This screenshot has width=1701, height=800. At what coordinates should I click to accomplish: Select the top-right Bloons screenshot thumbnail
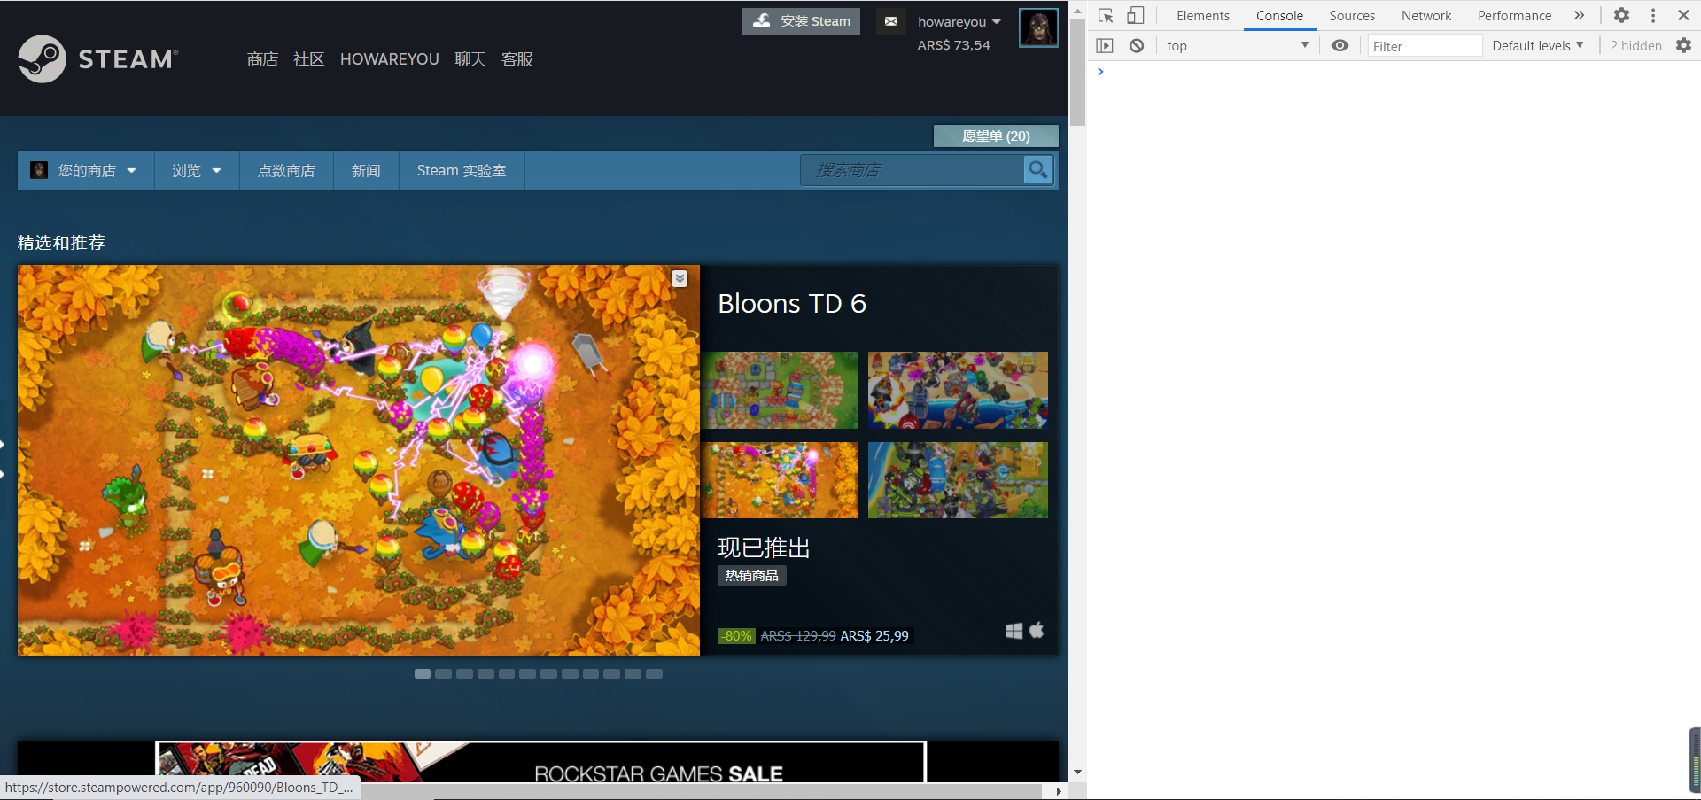958,390
